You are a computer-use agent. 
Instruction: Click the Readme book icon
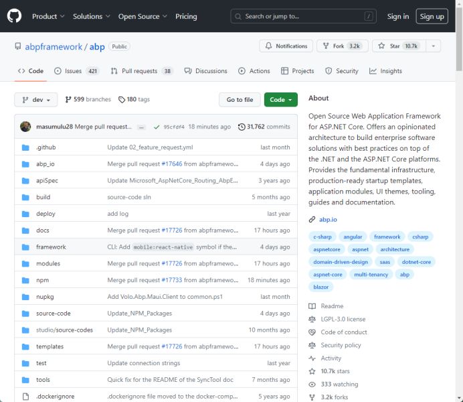click(312, 306)
